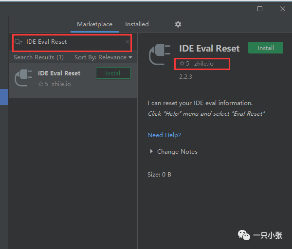Viewport: 292px width, 249px height.
Task: Click into the plugin search field
Action: (72, 43)
